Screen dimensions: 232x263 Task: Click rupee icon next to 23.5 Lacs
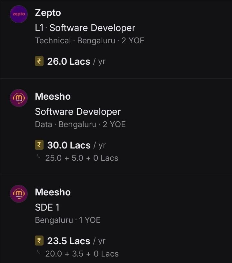click(39, 241)
